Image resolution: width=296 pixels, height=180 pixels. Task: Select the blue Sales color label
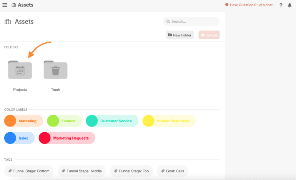[x=19, y=138]
